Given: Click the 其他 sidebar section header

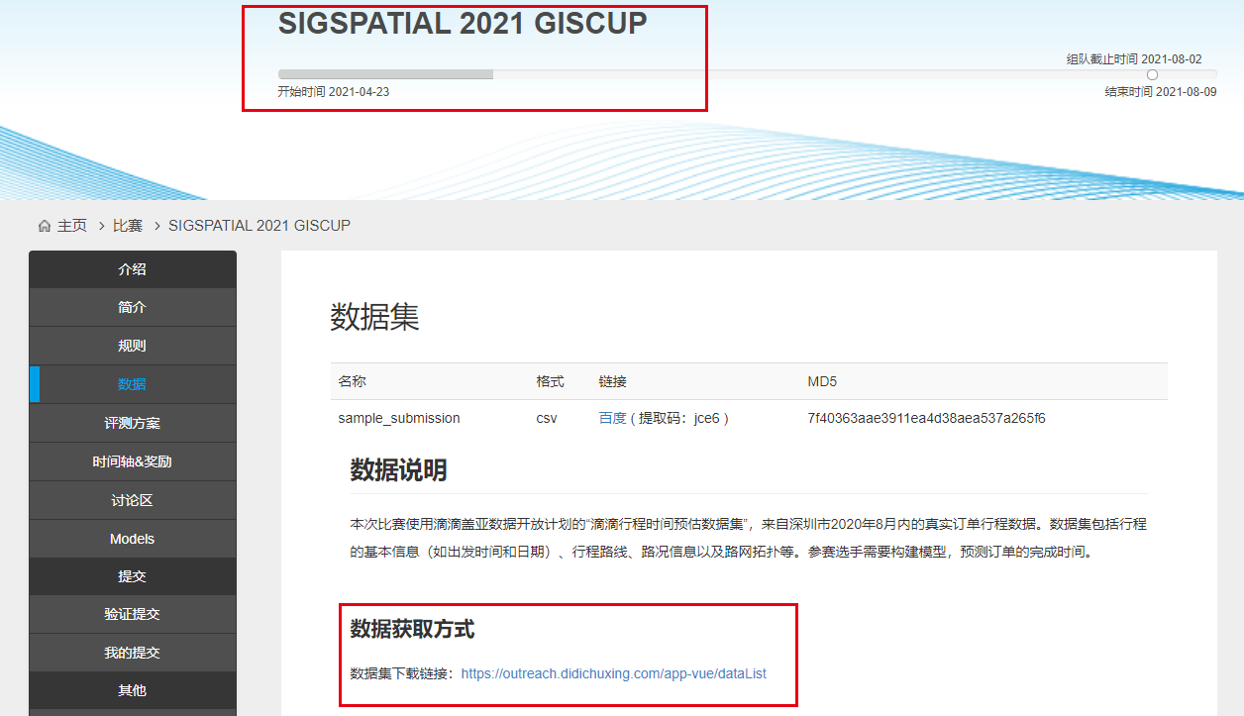Looking at the screenshot, I should point(133,690).
